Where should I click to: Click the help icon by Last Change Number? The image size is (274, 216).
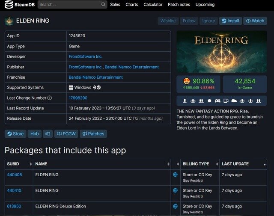(50, 98)
